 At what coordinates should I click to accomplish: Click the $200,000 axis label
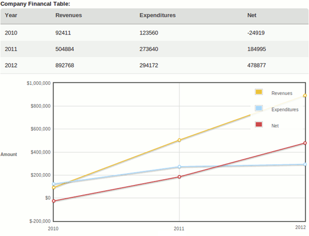[x=40, y=175]
